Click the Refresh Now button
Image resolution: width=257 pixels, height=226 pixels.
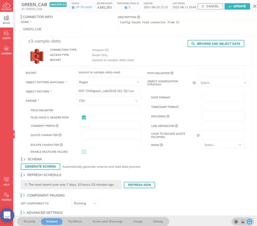[139, 185]
